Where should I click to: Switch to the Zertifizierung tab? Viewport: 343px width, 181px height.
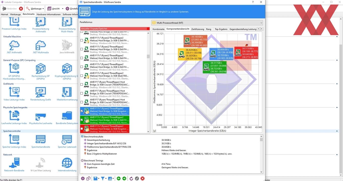pyautogui.click(x=198, y=29)
